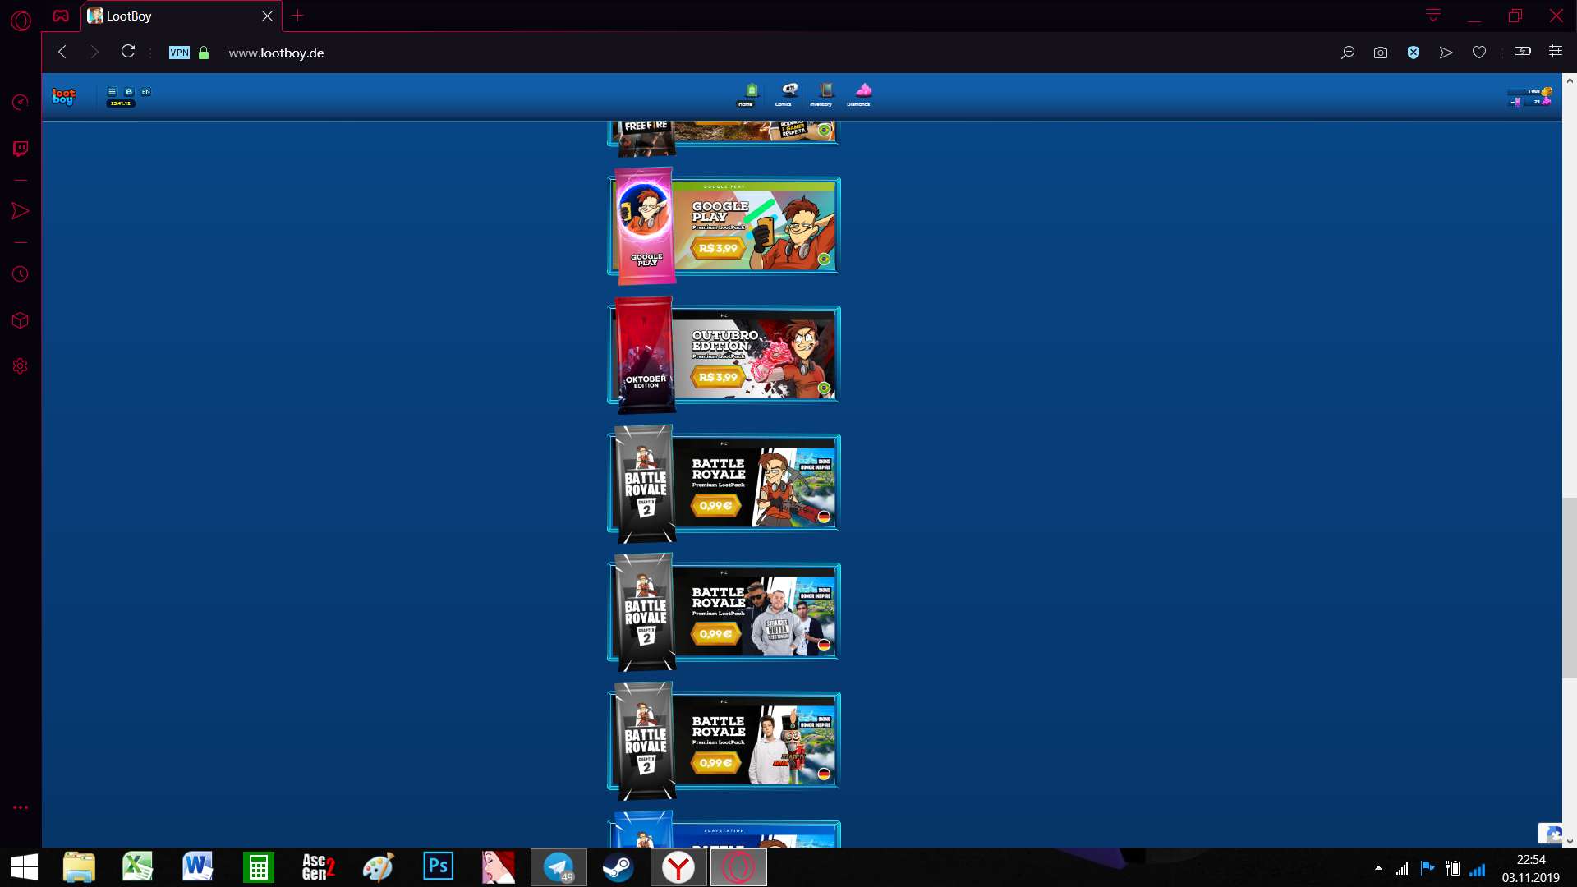Add page to bookmarks with heart icon
The width and height of the screenshot is (1577, 887).
click(1479, 53)
